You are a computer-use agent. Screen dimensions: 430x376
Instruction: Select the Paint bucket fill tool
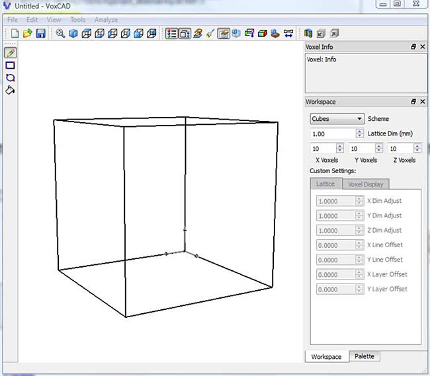pos(11,90)
